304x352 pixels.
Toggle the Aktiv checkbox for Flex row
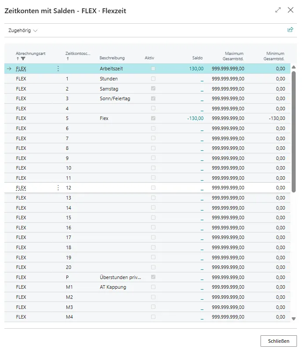pos(153,118)
